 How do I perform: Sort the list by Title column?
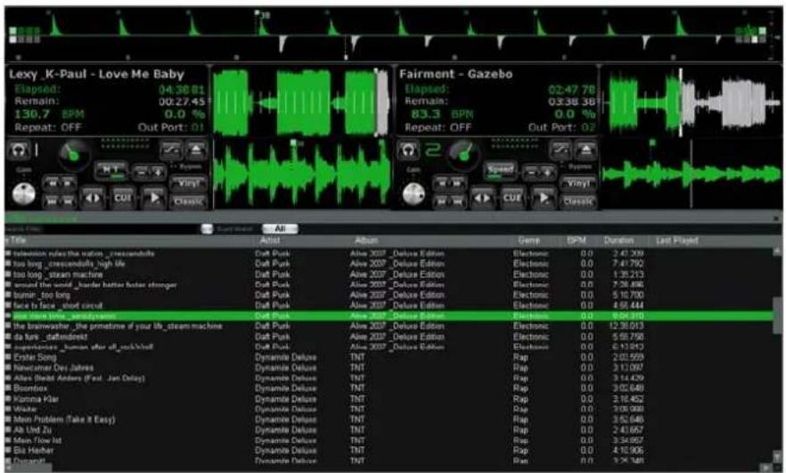tap(18, 241)
